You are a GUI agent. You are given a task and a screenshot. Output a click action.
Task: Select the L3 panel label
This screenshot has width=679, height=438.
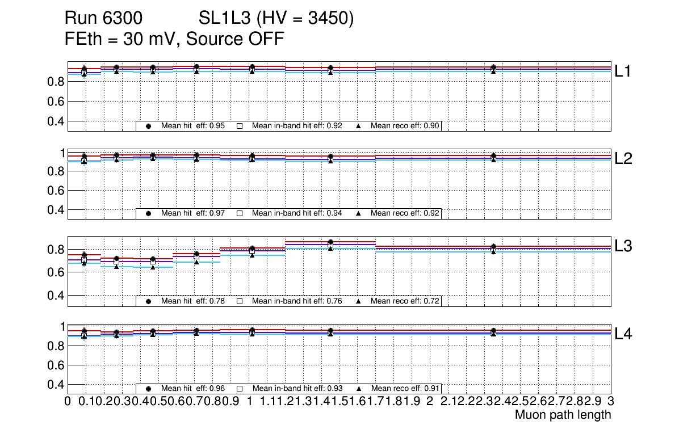(x=624, y=246)
